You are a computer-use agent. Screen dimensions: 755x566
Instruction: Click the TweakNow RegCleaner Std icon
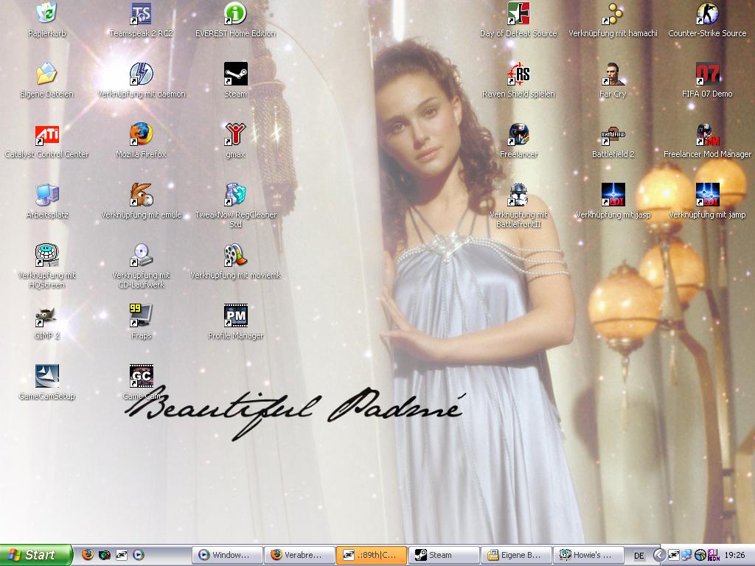click(x=235, y=195)
